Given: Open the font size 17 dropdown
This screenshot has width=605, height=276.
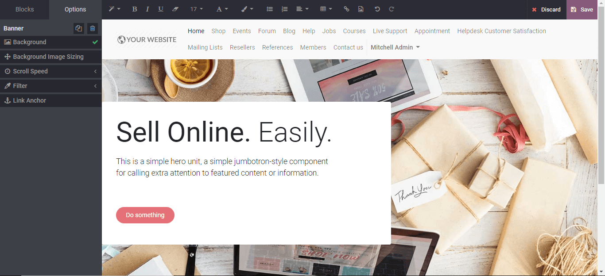Looking at the screenshot, I should pos(197,9).
